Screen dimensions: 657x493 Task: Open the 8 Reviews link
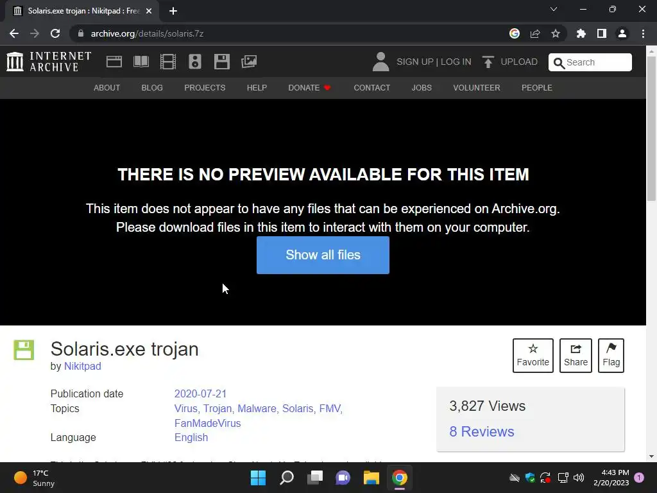[481, 431]
